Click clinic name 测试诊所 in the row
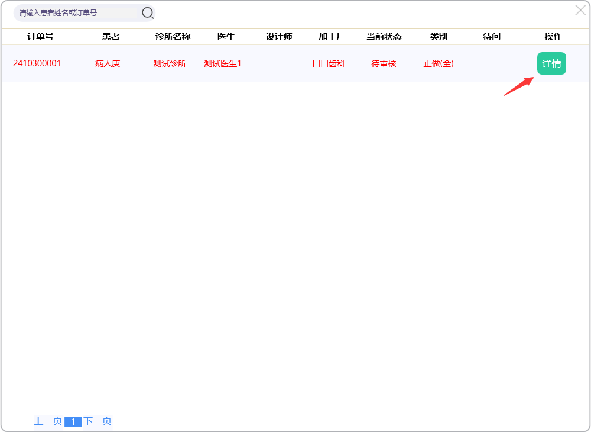Screen dimensions: 591x432 [170, 63]
